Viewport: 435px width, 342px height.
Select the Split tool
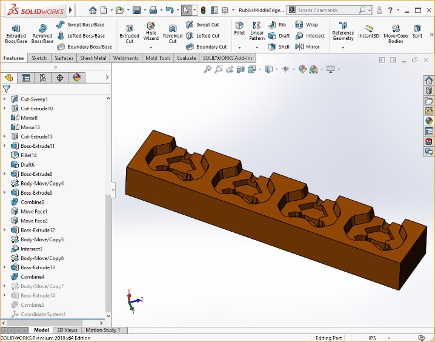(x=417, y=32)
